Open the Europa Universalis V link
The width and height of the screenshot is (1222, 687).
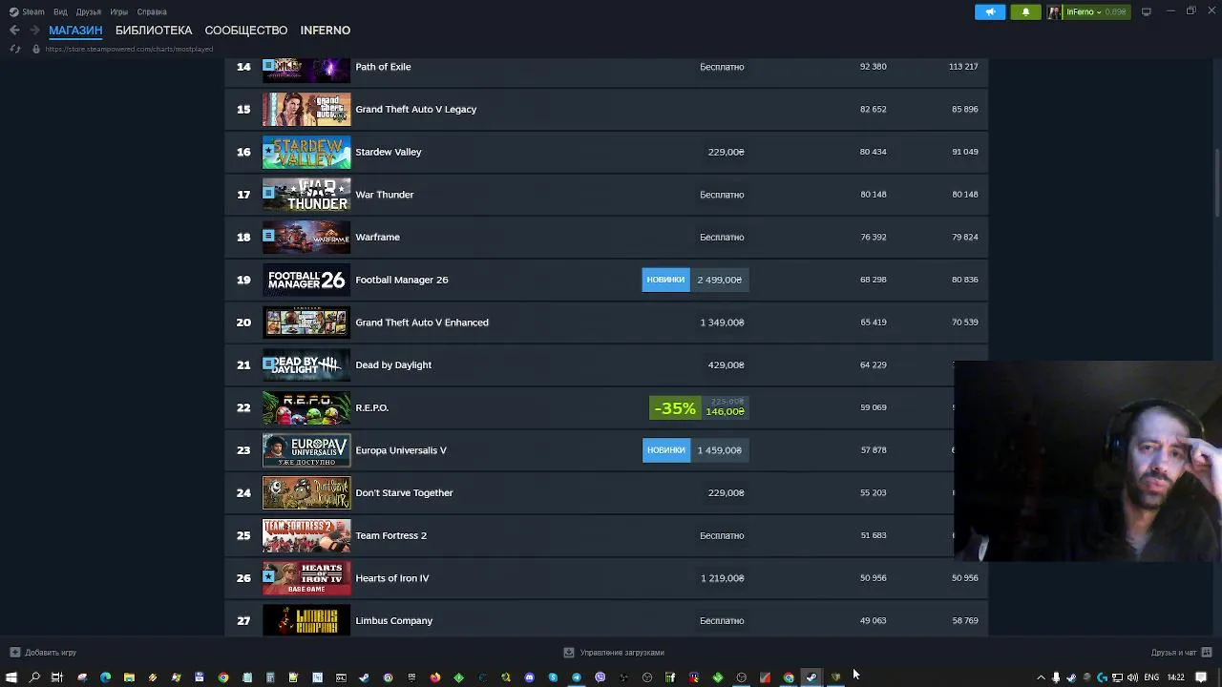[x=401, y=450]
